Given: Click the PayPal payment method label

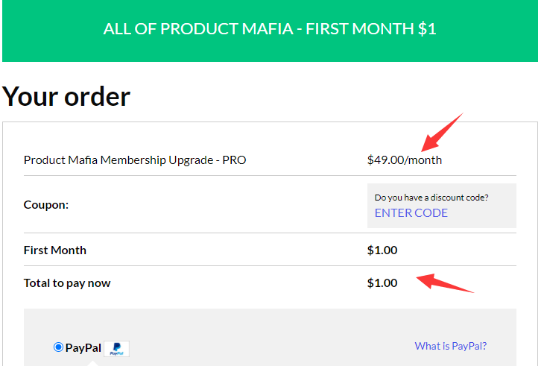Looking at the screenshot, I should [x=83, y=347].
